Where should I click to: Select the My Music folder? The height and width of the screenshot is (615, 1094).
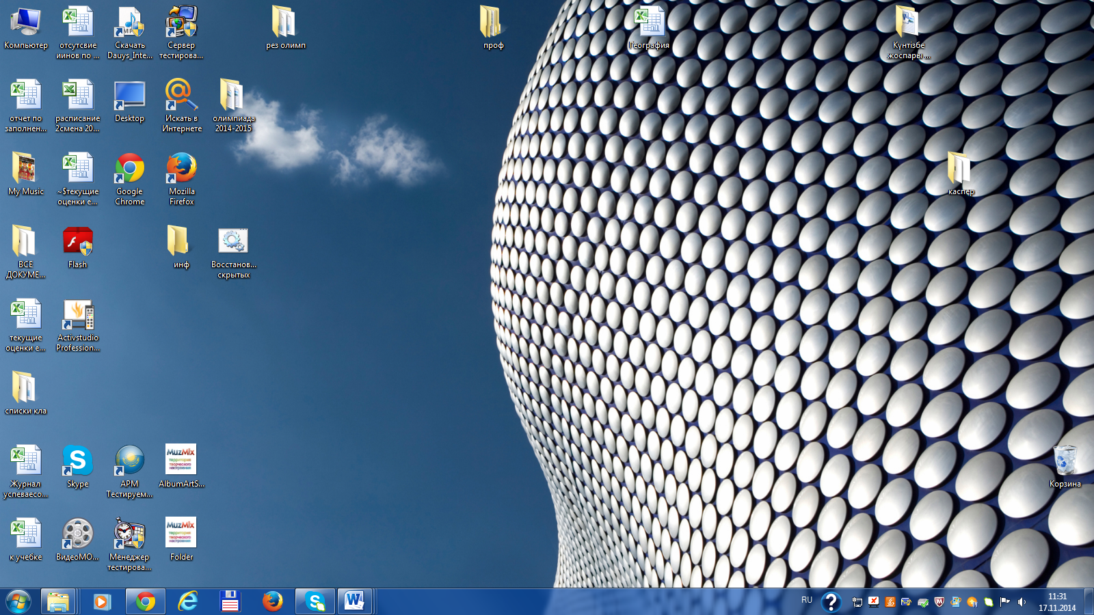[x=26, y=174]
